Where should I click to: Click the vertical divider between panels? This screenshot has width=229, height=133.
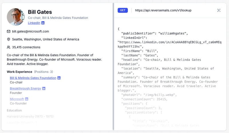click(x=113, y=66)
